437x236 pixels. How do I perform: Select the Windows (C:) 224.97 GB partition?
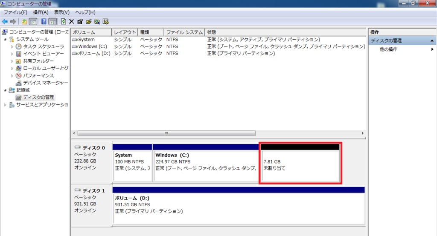206,163
